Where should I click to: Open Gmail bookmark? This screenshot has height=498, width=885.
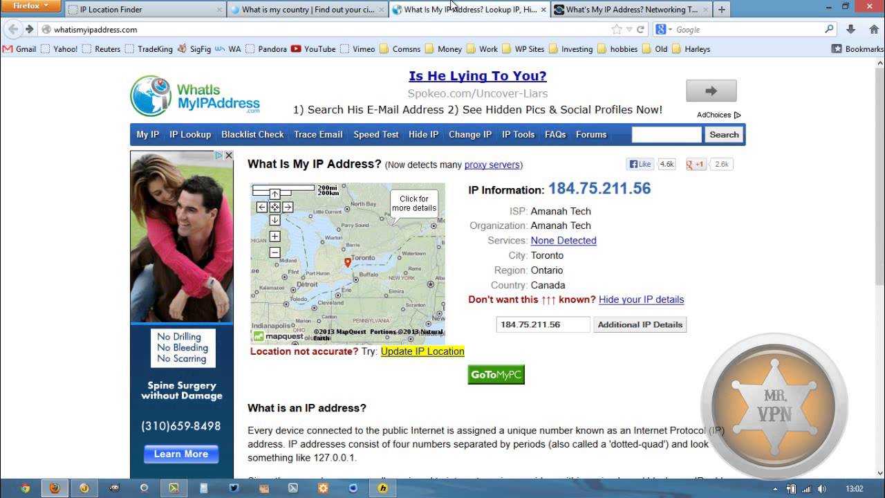(19, 49)
